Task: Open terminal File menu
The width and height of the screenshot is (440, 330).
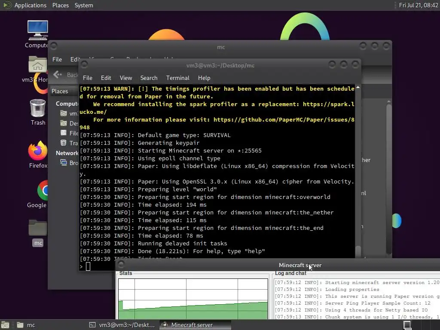Action: tap(88, 78)
